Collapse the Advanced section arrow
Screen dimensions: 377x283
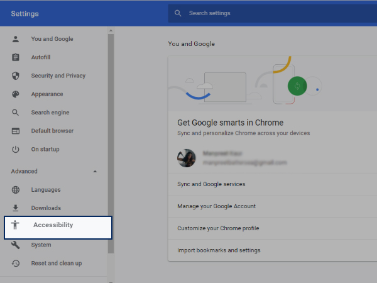(95, 171)
